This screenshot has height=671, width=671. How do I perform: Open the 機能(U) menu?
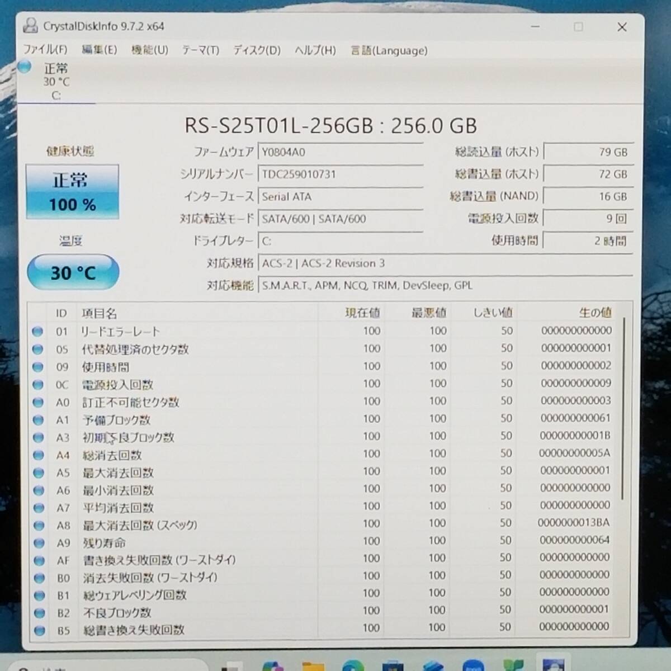(x=150, y=50)
